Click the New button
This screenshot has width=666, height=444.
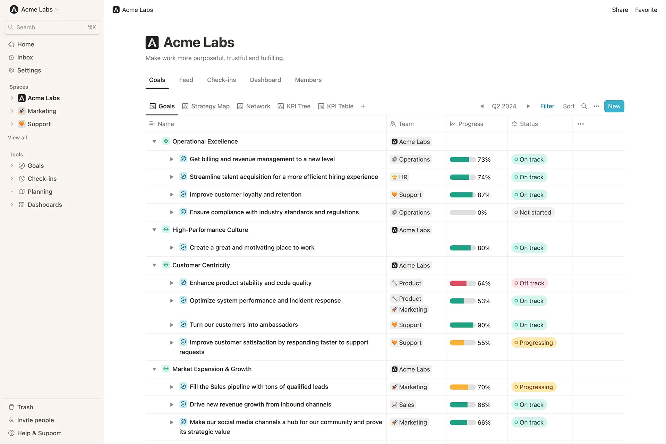[x=614, y=106]
